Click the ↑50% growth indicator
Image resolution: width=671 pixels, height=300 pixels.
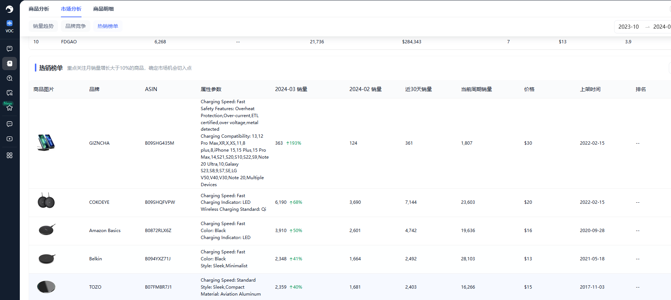coord(296,231)
